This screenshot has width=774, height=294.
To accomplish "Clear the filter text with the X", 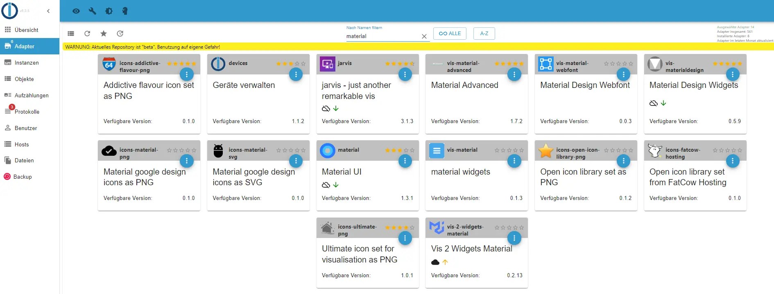I will 424,36.
